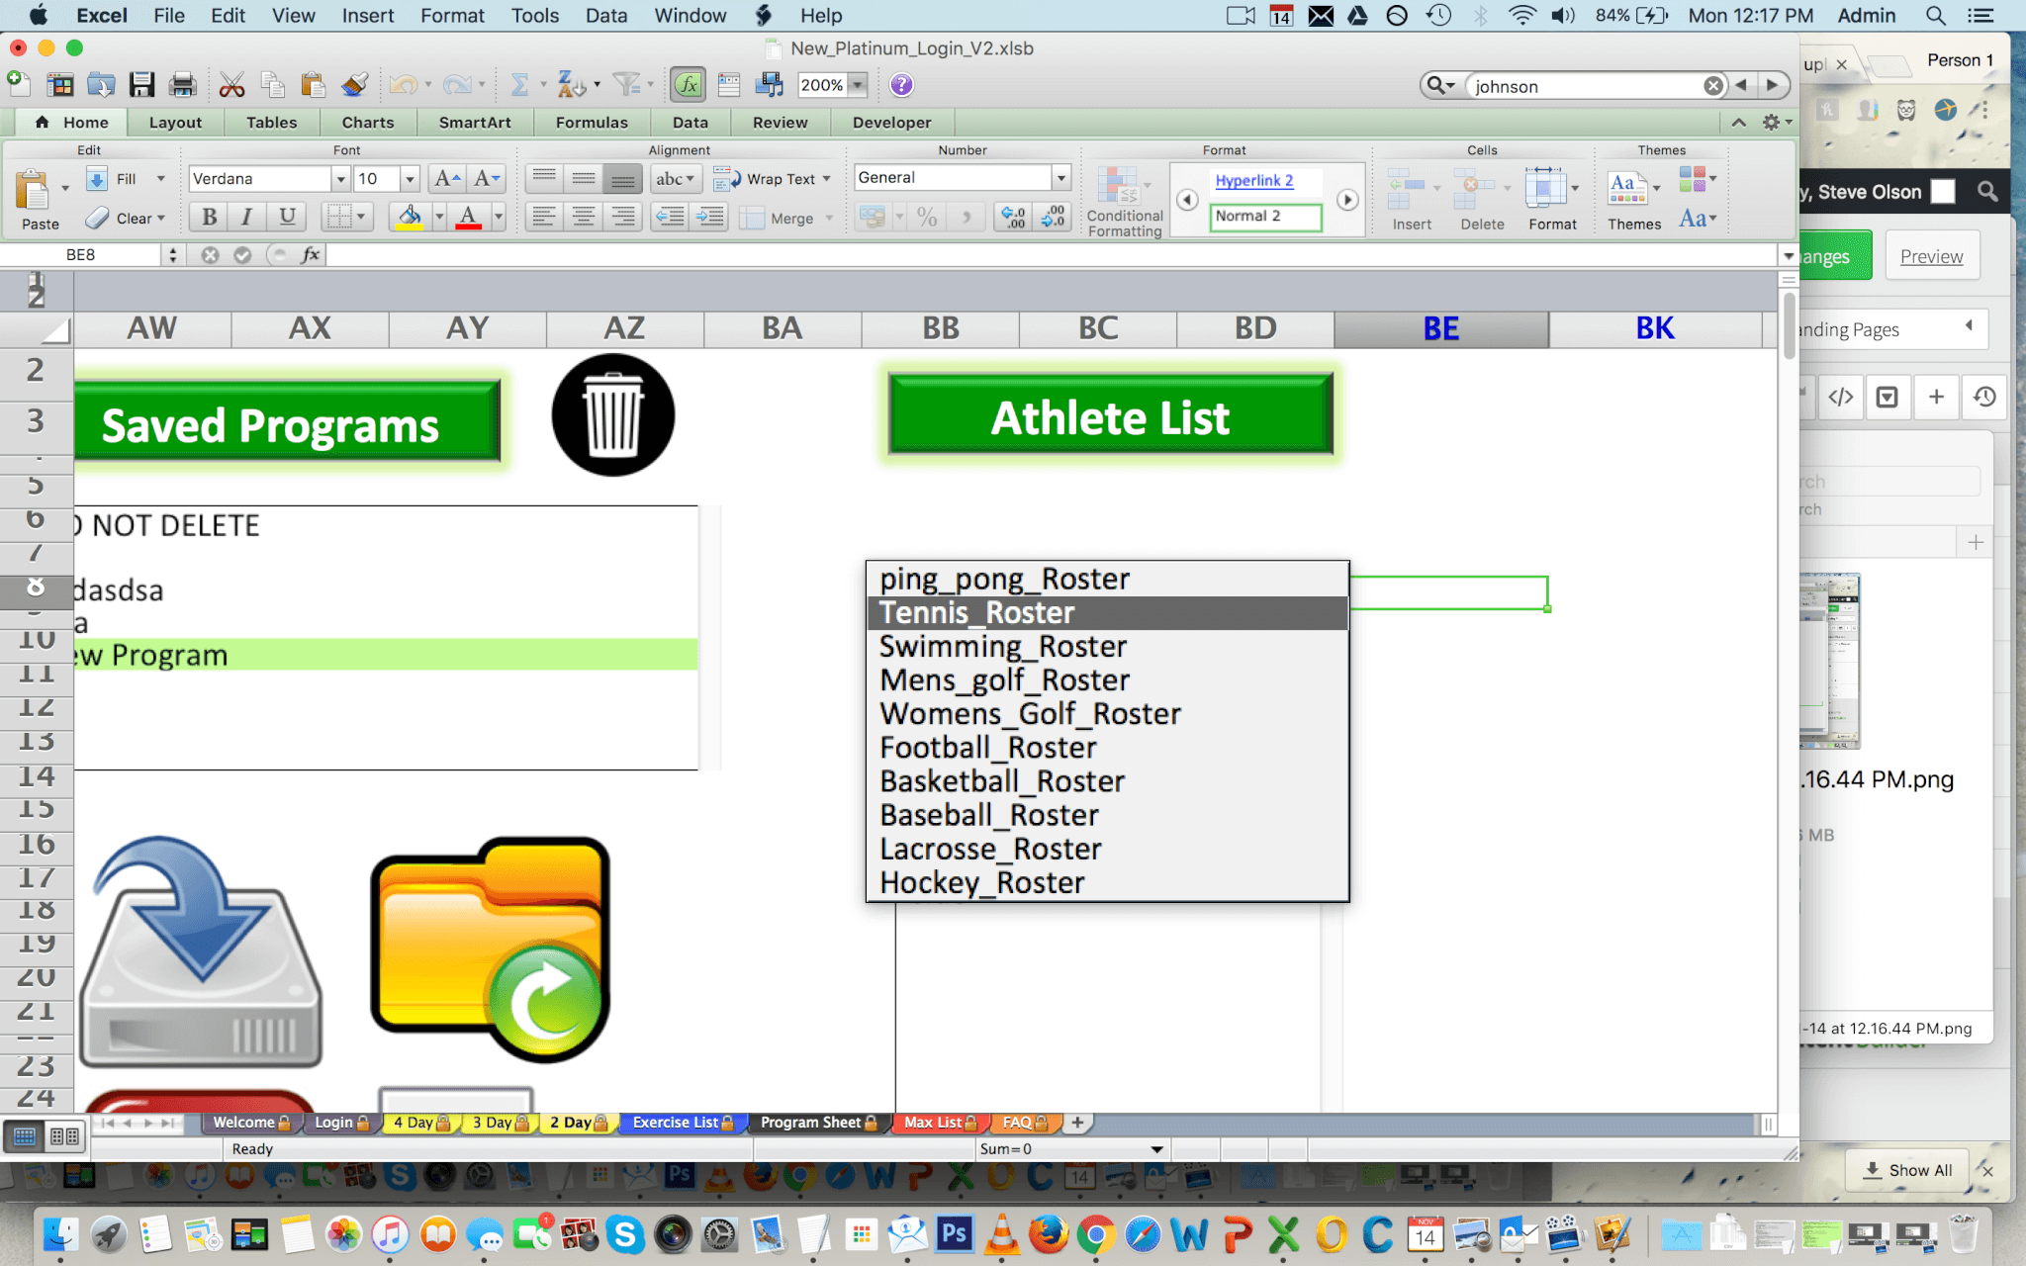Open the General number format dropdown

[x=1060, y=178]
